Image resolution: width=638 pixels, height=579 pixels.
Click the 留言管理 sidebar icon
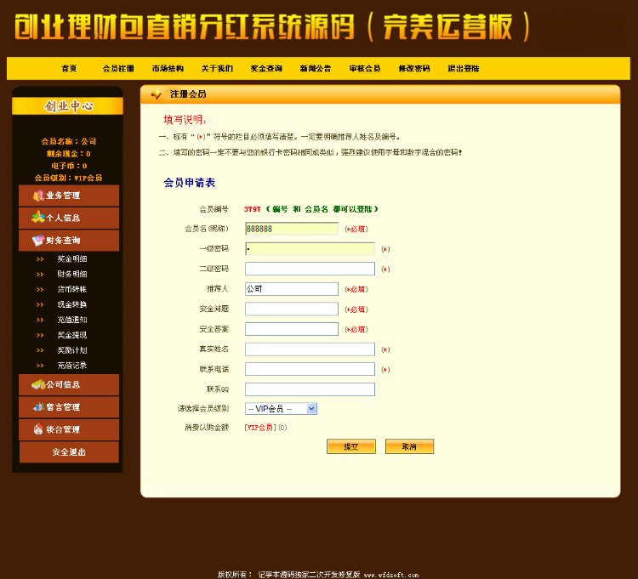(x=38, y=406)
